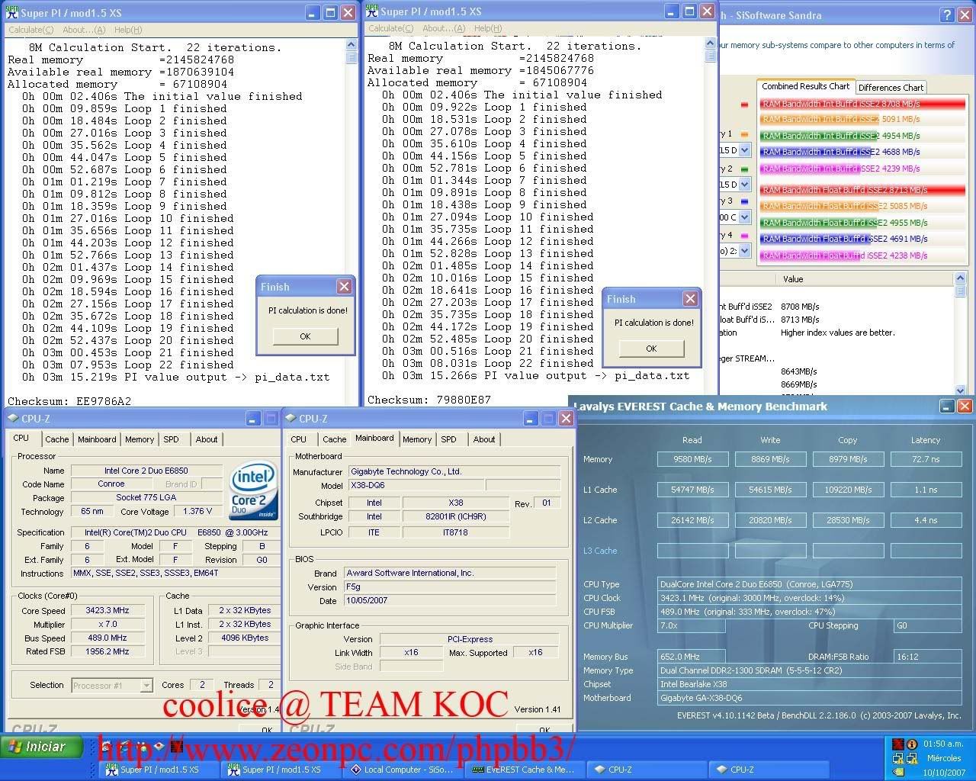Expand the Sandra dropdown below the orange marker
The image size is (976, 781).
coord(744,151)
